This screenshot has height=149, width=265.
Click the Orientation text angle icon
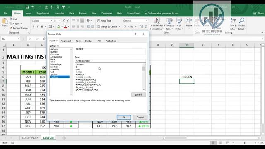pyautogui.click(x=88, y=21)
